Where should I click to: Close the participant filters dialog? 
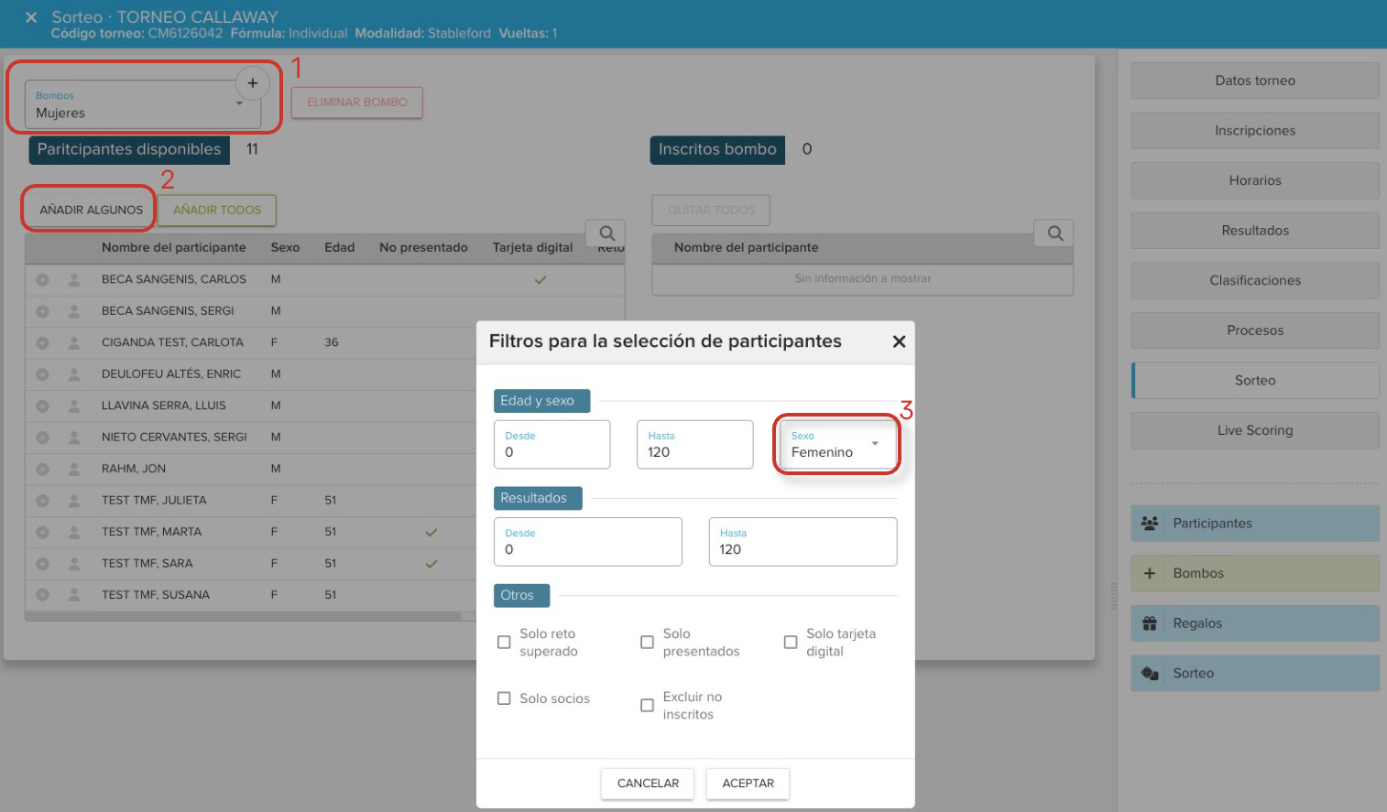click(899, 341)
